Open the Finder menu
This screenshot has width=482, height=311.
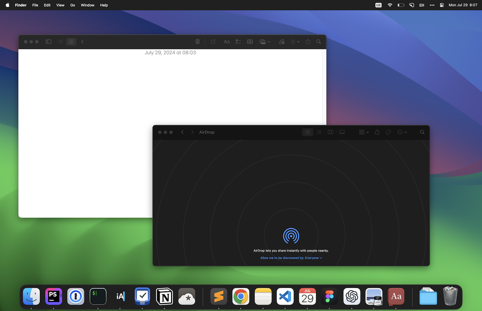[x=21, y=5]
